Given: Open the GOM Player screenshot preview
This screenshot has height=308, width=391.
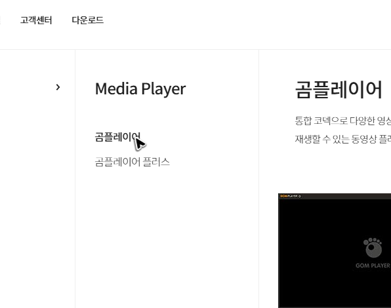Looking at the screenshot, I should pos(335,250).
